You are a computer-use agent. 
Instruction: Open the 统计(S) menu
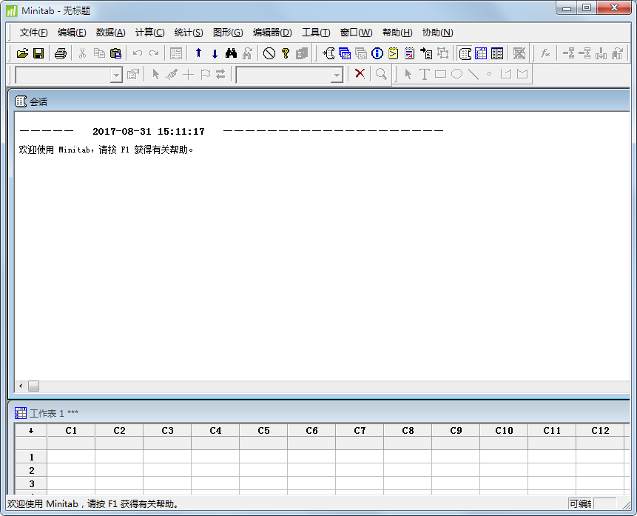(189, 33)
